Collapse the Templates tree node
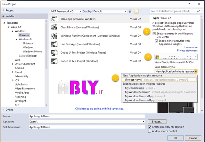The width and height of the screenshot is (205, 142). click(4, 23)
